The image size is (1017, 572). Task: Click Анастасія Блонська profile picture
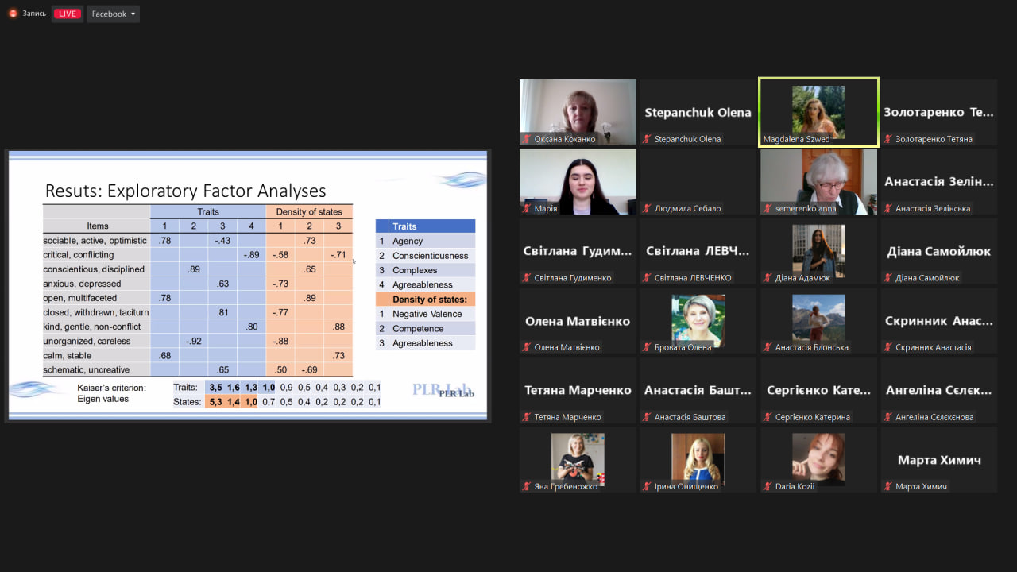(x=818, y=318)
